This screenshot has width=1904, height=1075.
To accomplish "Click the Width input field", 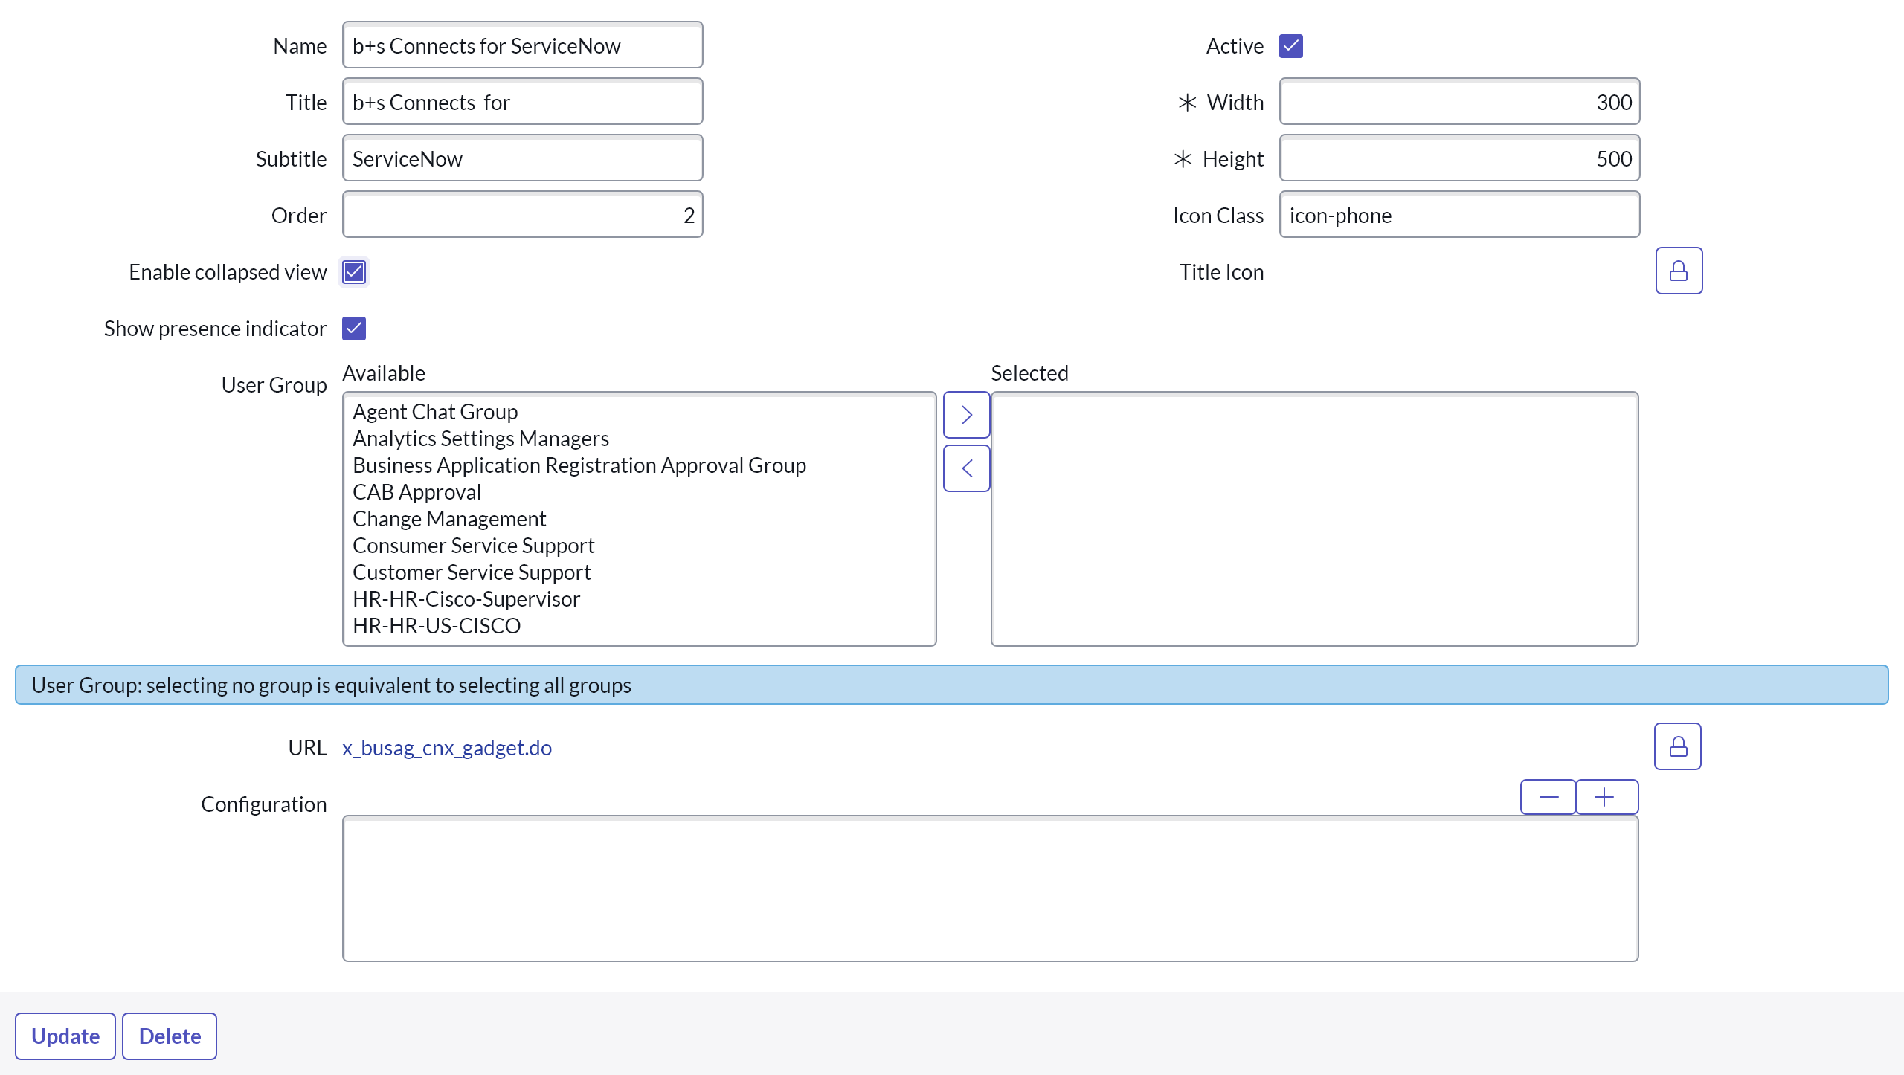I will [1458, 103].
